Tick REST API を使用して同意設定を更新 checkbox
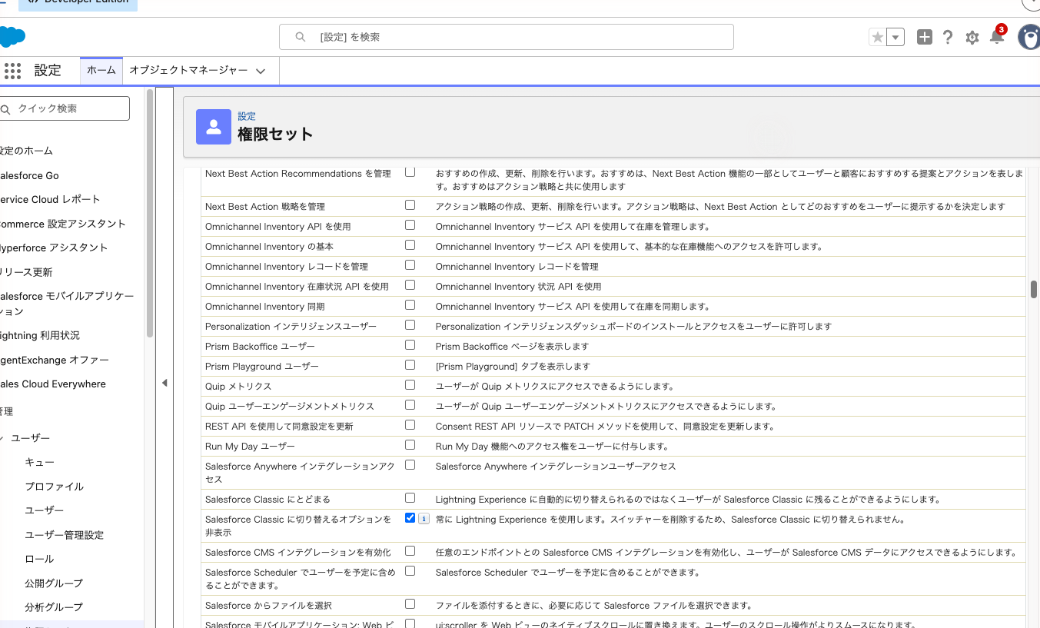The image size is (1040, 628). click(x=410, y=425)
